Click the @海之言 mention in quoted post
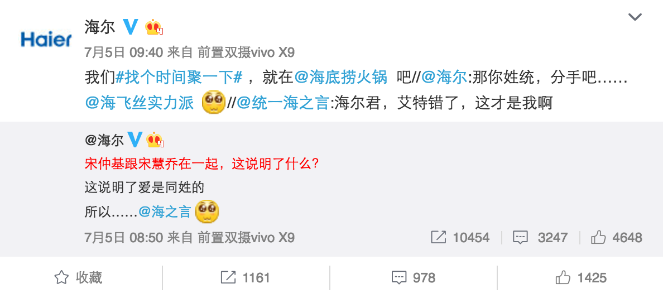This screenshot has width=663, height=298. tap(165, 211)
